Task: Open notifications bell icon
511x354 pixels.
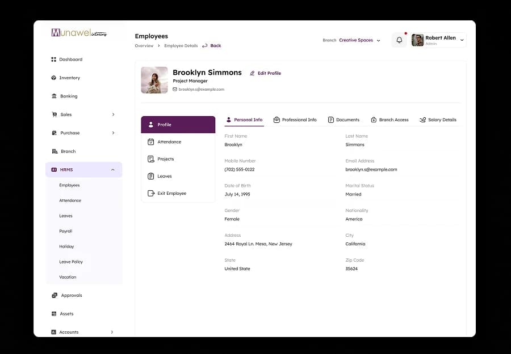Action: coord(399,40)
